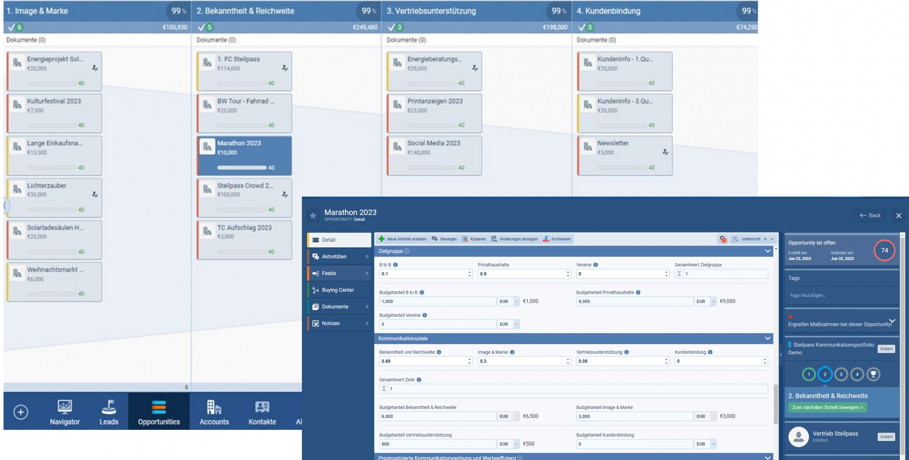Screen dimensions: 909x460
Task: Open Änderungen anzeigen from toolbar
Action: 515,239
